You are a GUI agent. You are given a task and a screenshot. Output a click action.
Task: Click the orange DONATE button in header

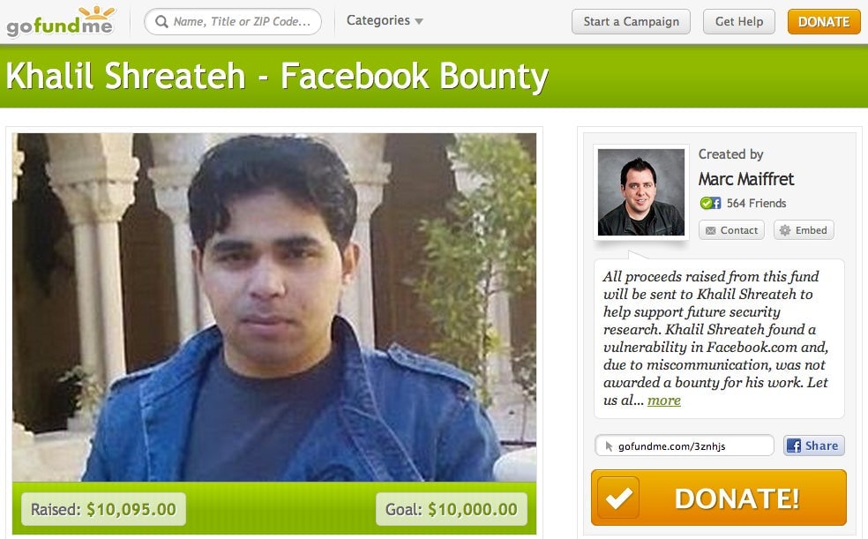[x=824, y=21]
